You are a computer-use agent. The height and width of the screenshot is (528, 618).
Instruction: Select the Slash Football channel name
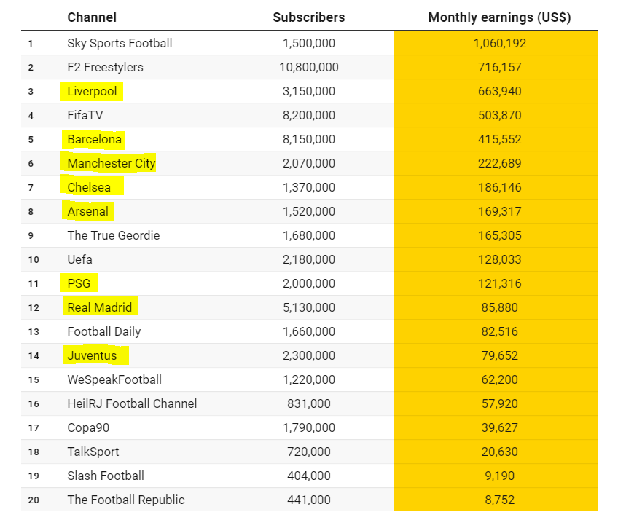[106, 476]
